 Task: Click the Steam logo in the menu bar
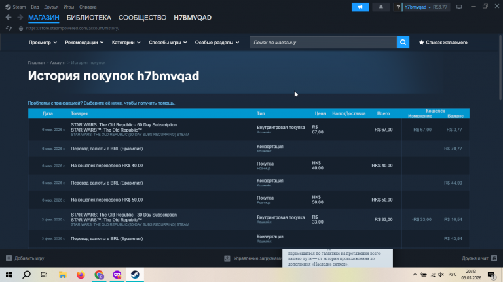tap(8, 7)
